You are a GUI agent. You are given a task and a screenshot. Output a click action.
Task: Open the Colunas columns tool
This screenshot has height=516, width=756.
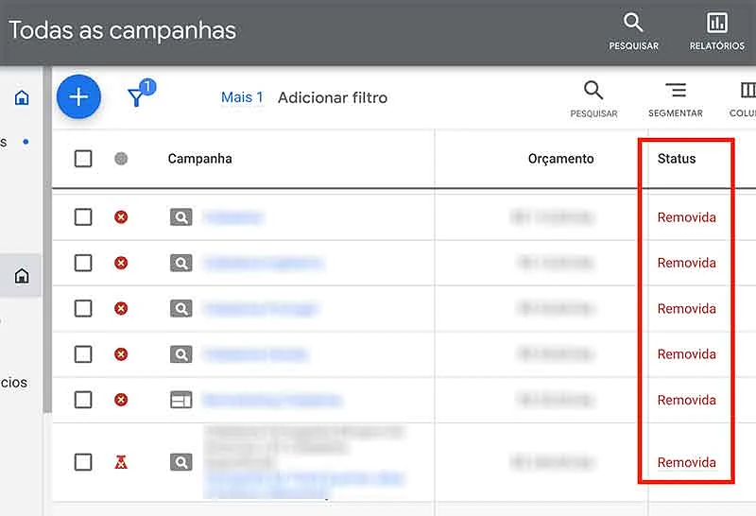click(x=744, y=99)
